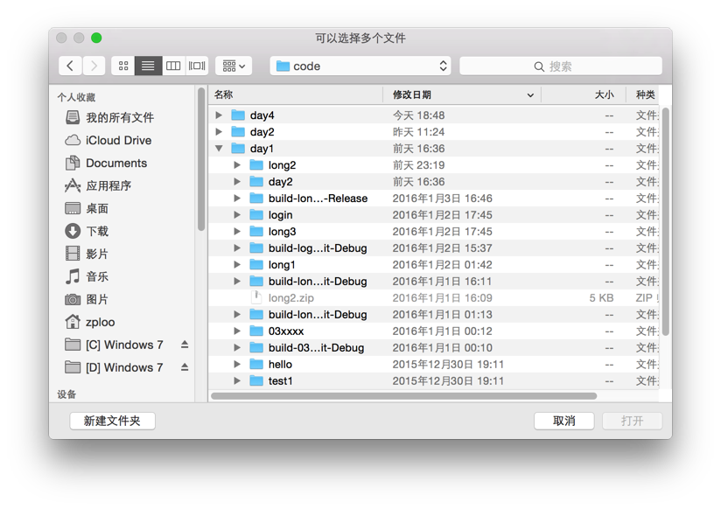721x509 pixels.
Task: Switch to Cover Flow view
Action: [197, 66]
